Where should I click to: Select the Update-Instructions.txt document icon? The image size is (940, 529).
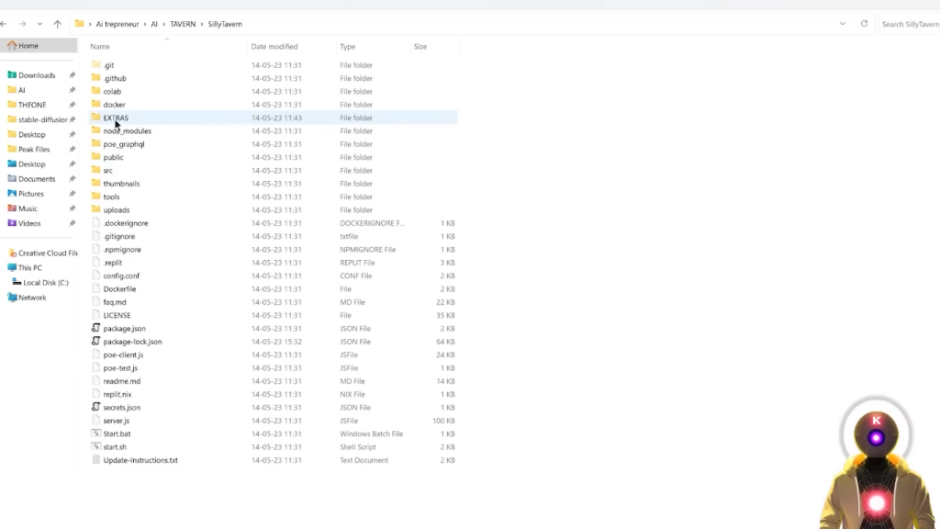click(95, 460)
